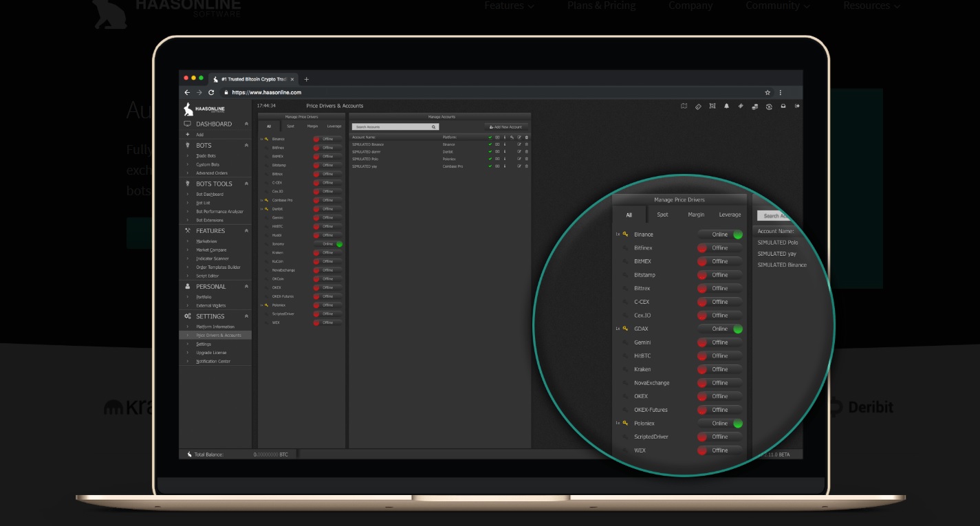
Task: Open Upgrade License in the sidebar
Action: 211,353
